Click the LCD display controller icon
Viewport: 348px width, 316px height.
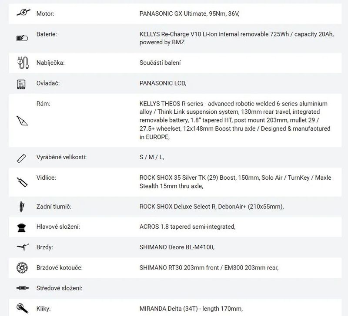click(x=21, y=83)
